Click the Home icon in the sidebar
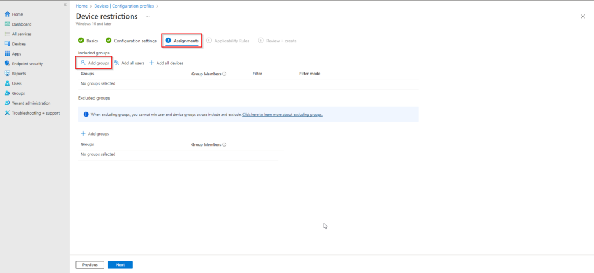594x273 pixels. [x=7, y=14]
